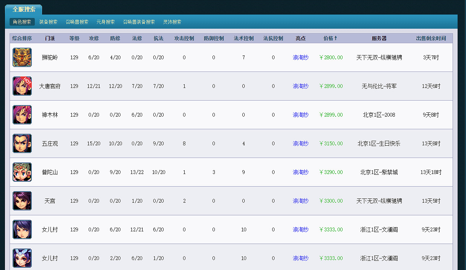This screenshot has width=466, height=270.
Task: Click the 狮驼岭 character avatar
Action: [x=22, y=57]
